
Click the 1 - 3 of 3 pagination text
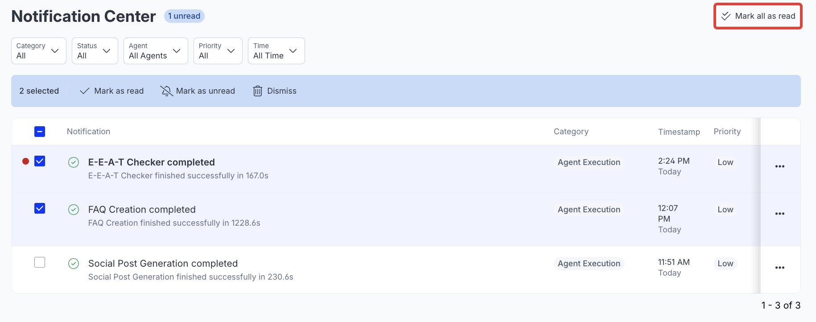(x=781, y=305)
